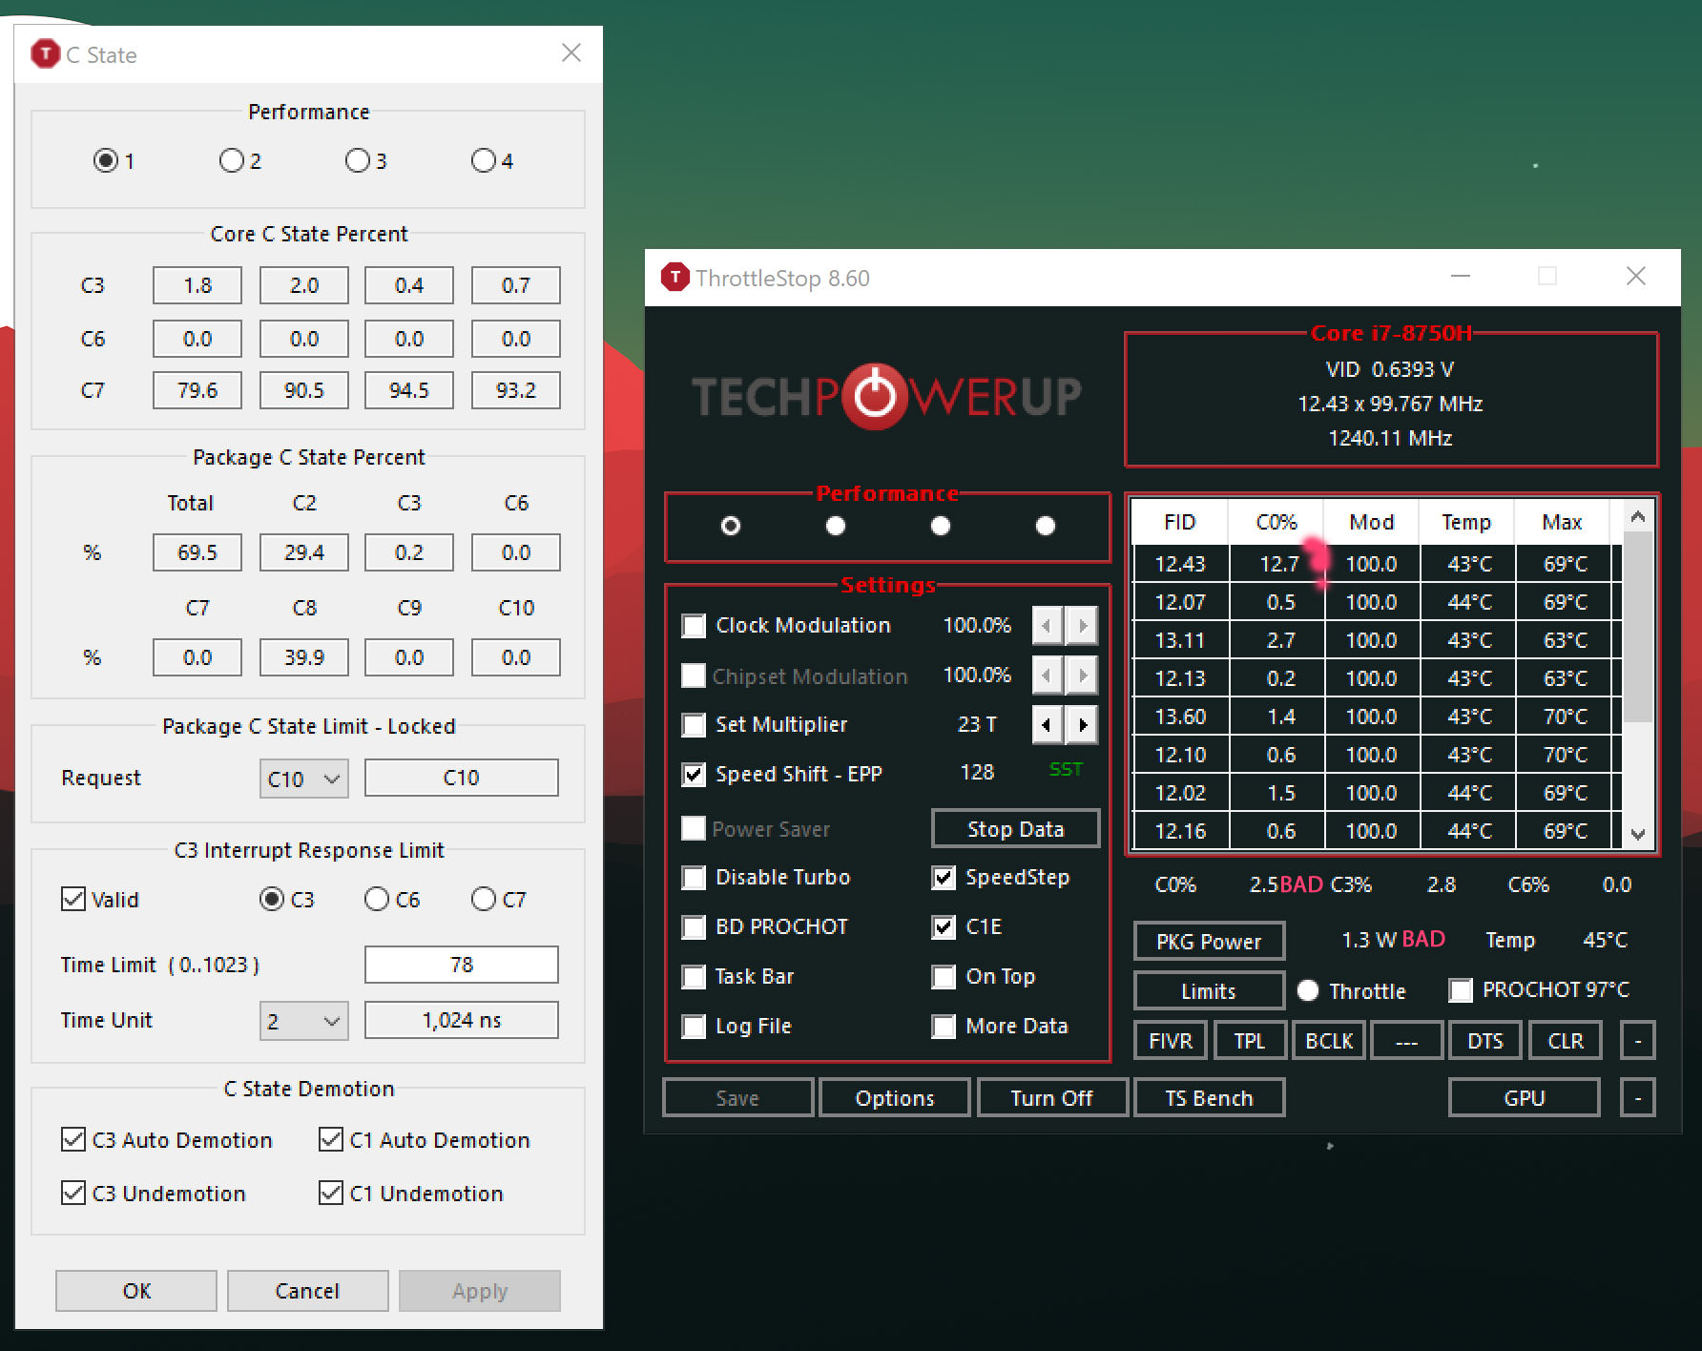
Task: Click the DTS button
Action: pos(1485,1040)
